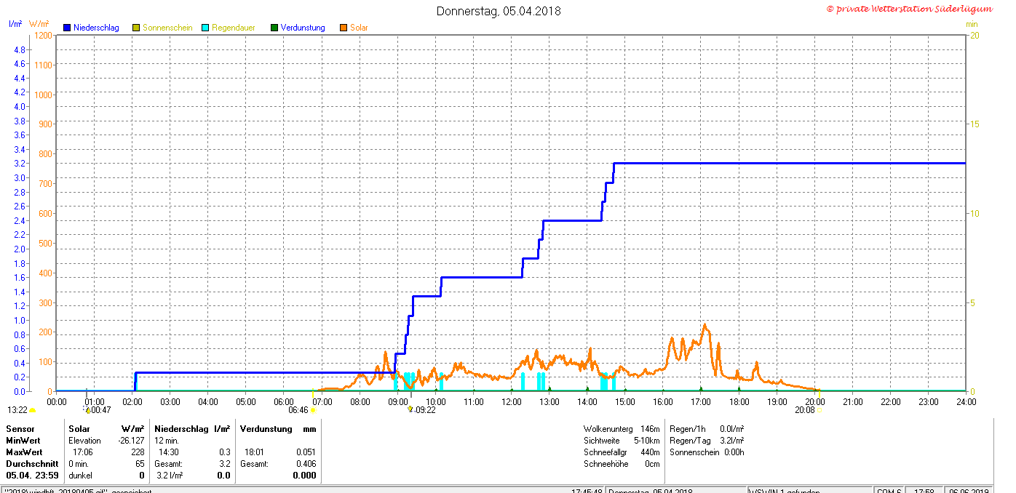Click the orange Solar legend swatch
This screenshot has height=493, width=1016.
[x=344, y=28]
